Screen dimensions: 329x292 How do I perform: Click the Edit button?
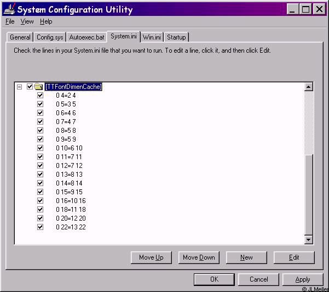294,257
